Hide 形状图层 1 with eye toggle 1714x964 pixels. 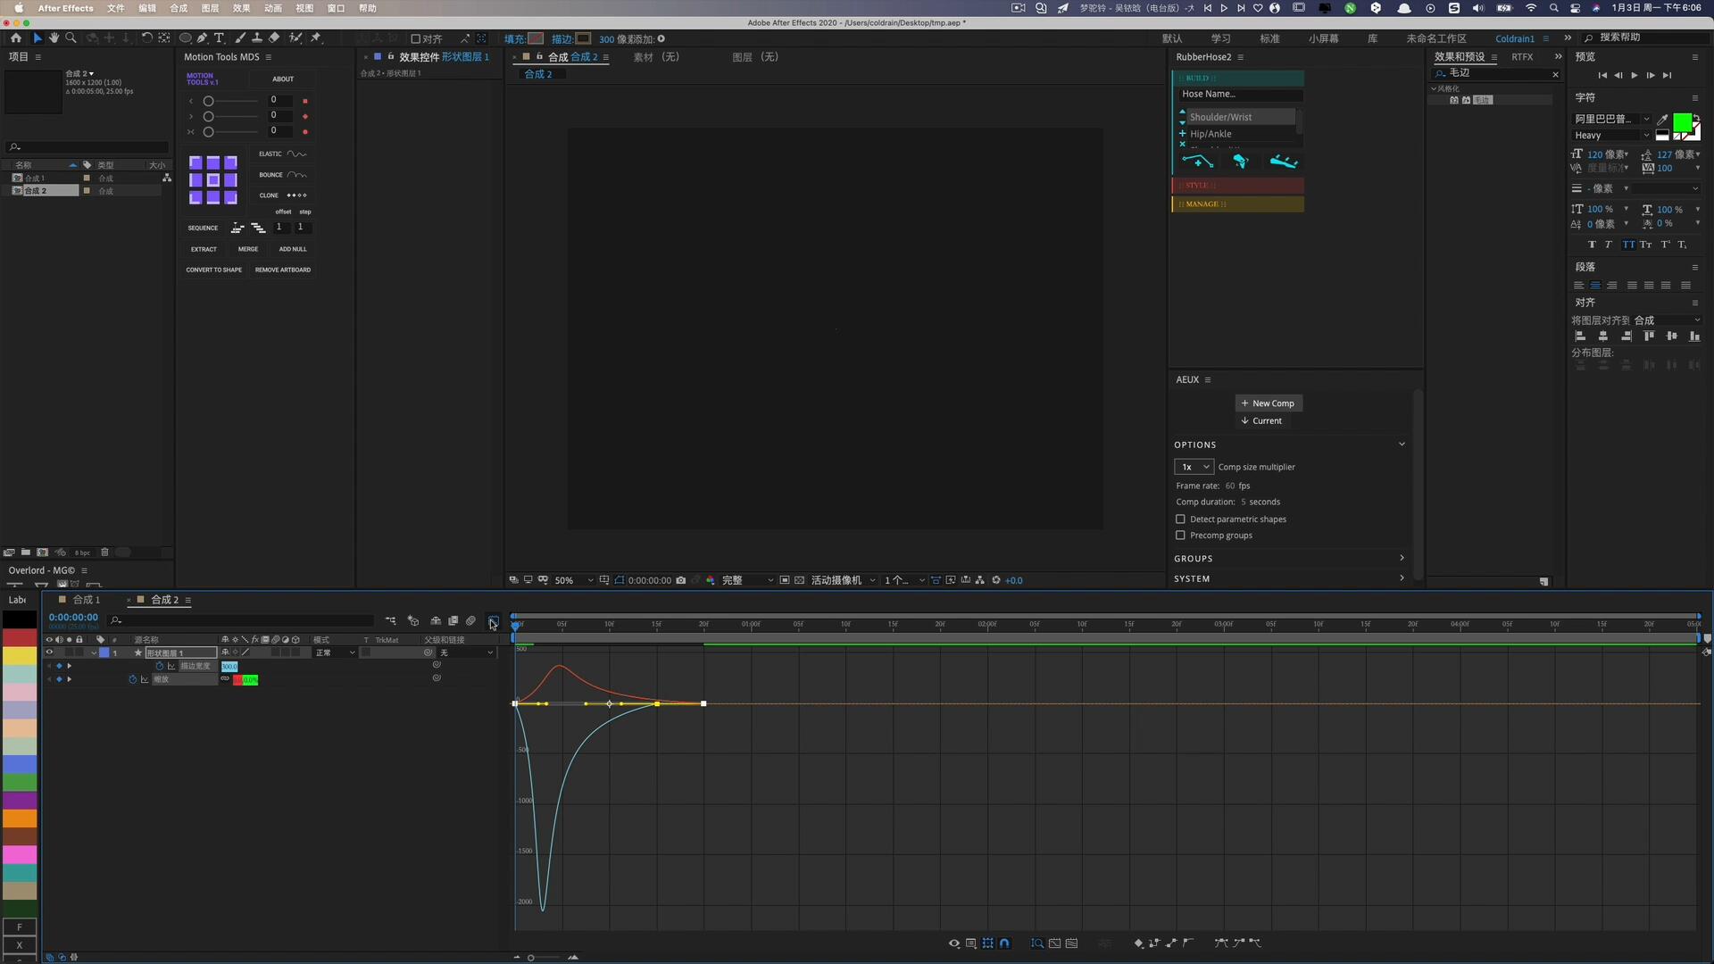[49, 652]
